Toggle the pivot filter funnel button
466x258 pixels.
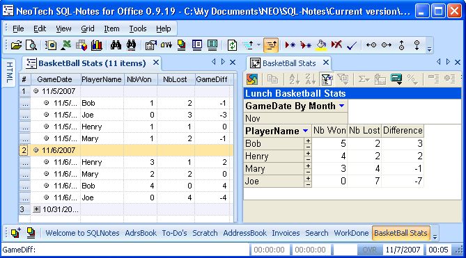click(x=327, y=79)
